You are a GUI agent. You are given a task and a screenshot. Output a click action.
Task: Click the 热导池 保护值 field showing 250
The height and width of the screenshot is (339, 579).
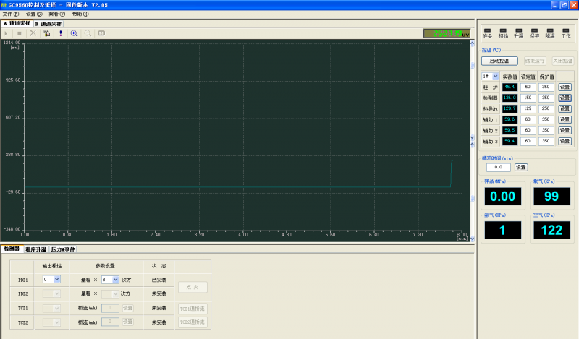tap(546, 108)
